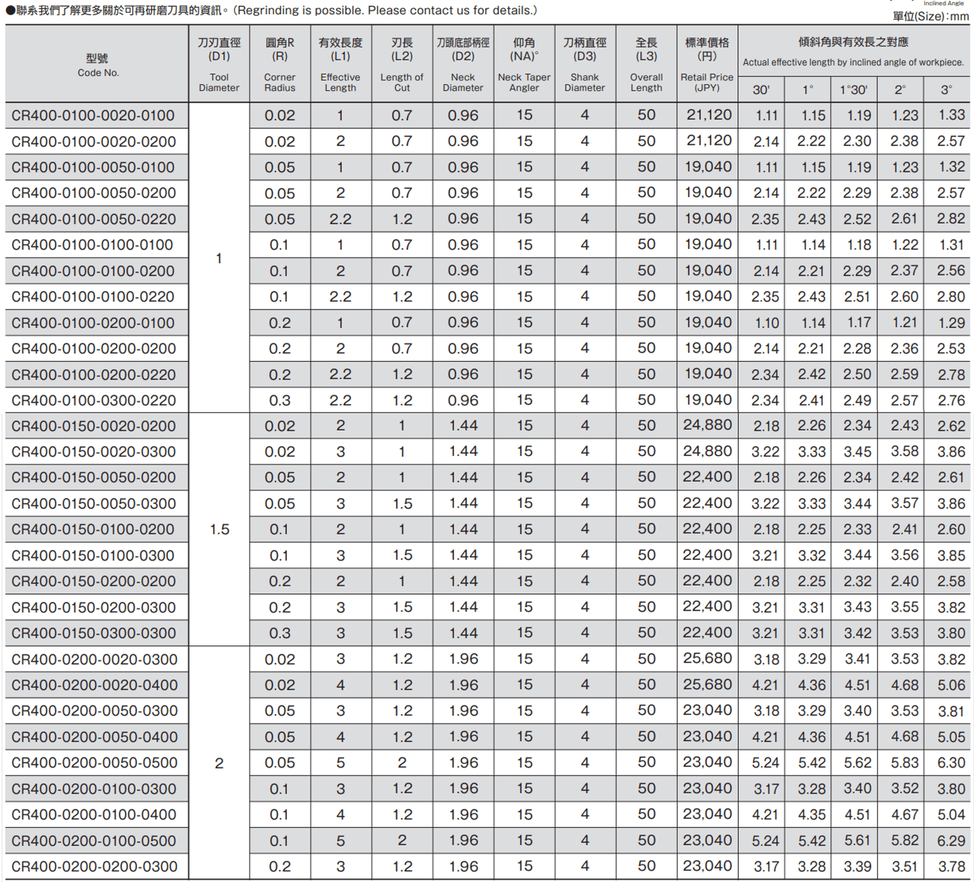Viewport: 974px width, 882px height.
Task: Click the Corner Radius (R) header
Action: pos(280,64)
